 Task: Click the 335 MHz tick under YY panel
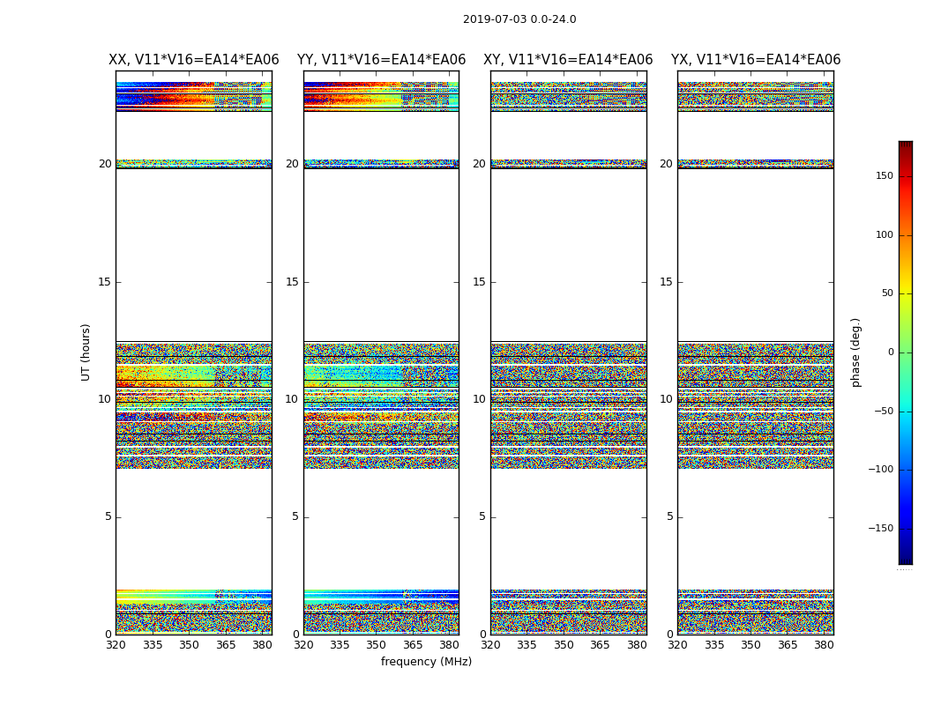click(340, 645)
